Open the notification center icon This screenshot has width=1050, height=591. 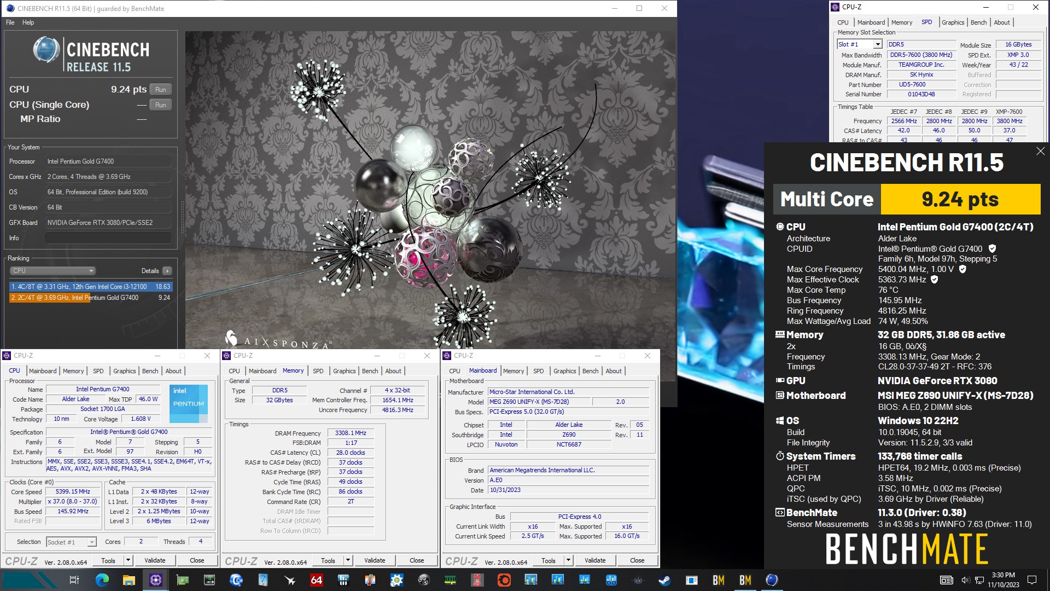tap(1032, 580)
